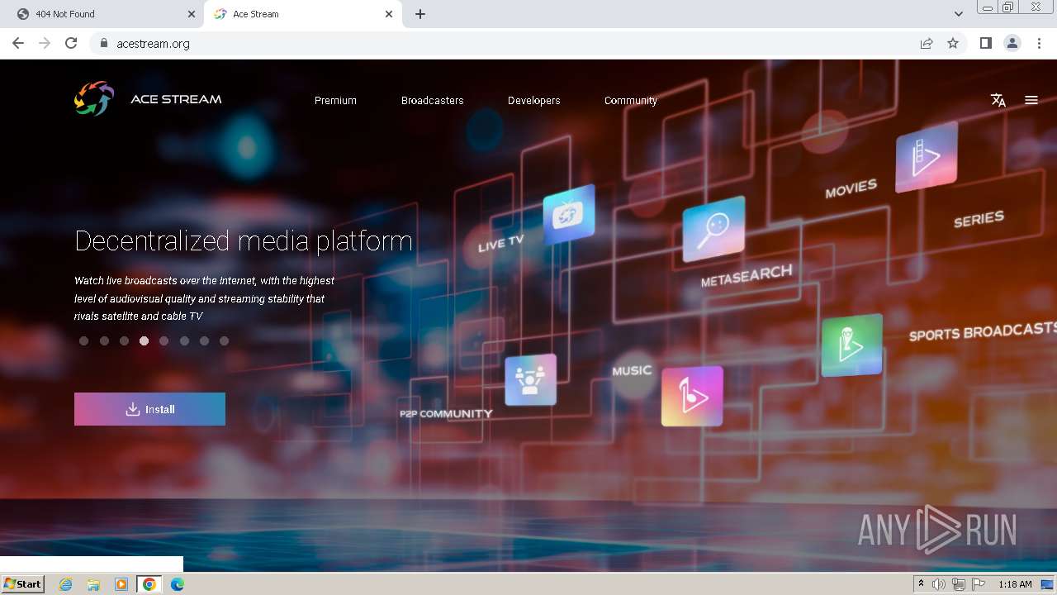Click the P2P COMMUNITY label
1057x595 pixels.
click(x=446, y=413)
